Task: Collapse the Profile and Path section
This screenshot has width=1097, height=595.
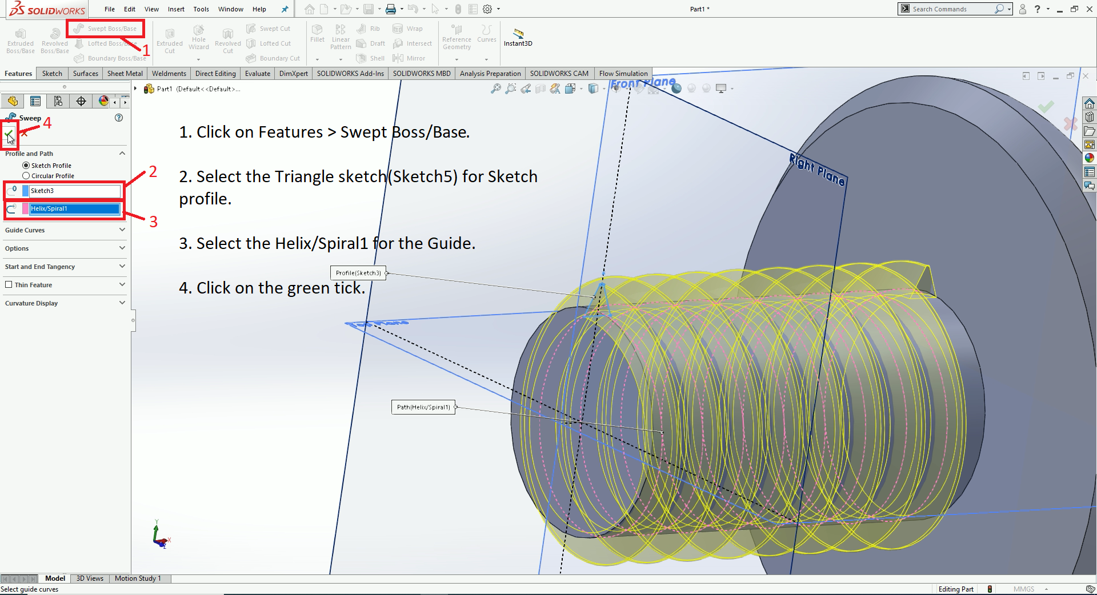Action: tap(122, 154)
